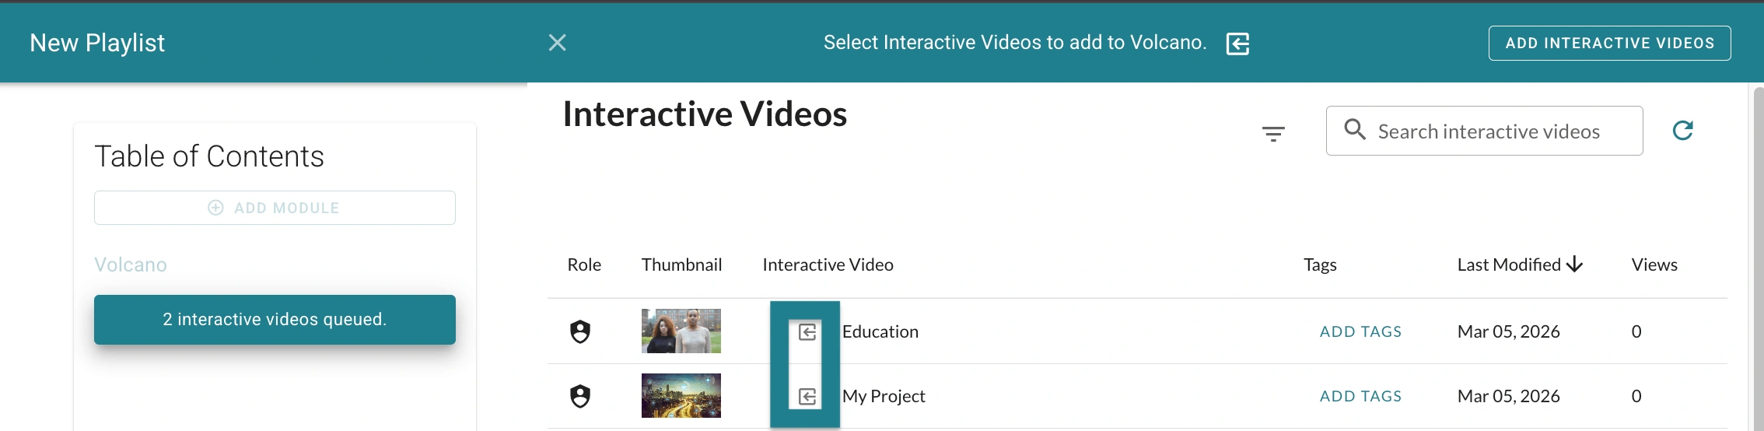Click the Interactive Video column header
The width and height of the screenshot is (1764, 431).
(828, 265)
